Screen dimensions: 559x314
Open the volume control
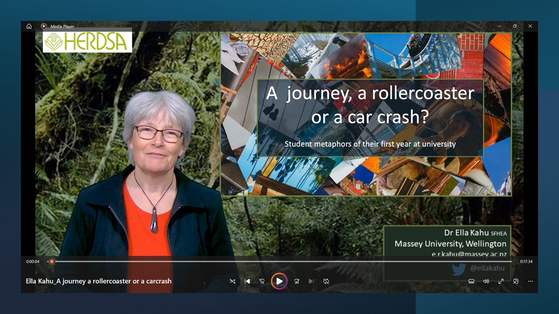click(x=486, y=281)
